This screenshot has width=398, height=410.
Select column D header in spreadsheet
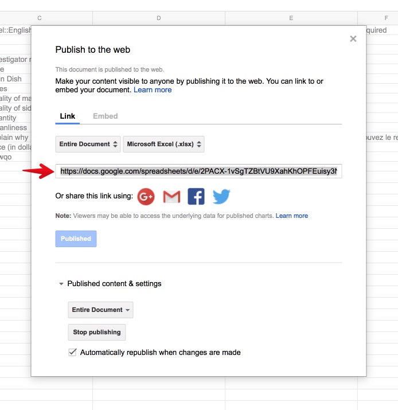[x=159, y=18]
